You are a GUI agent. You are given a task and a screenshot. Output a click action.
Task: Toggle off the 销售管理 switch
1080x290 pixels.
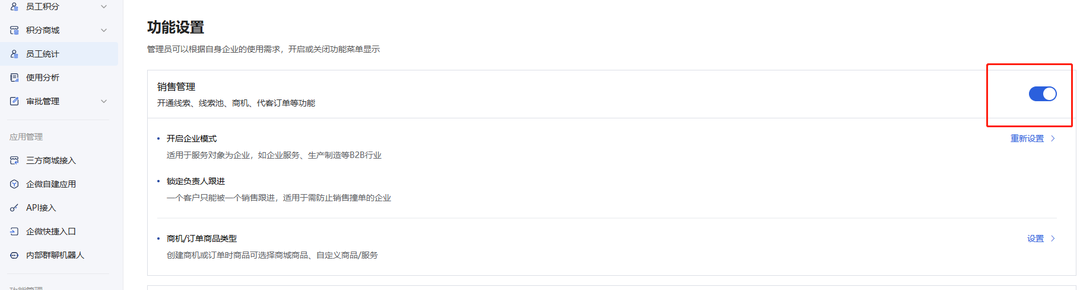coord(1043,94)
